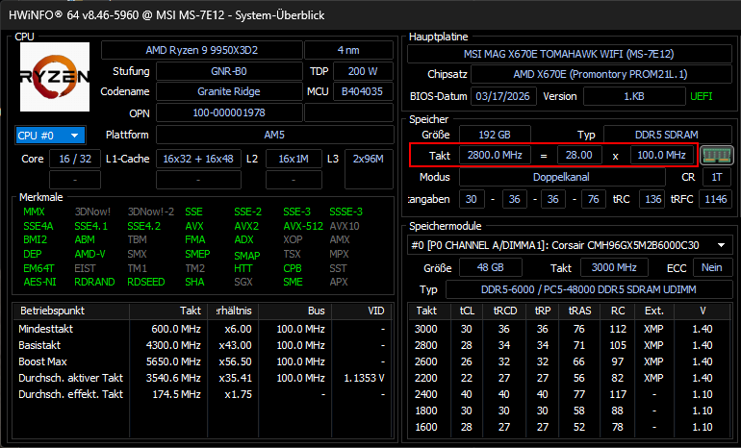Image resolution: width=741 pixels, height=448 pixels.
Task: Click the 192 GB memory size field
Action: pyautogui.click(x=495, y=135)
